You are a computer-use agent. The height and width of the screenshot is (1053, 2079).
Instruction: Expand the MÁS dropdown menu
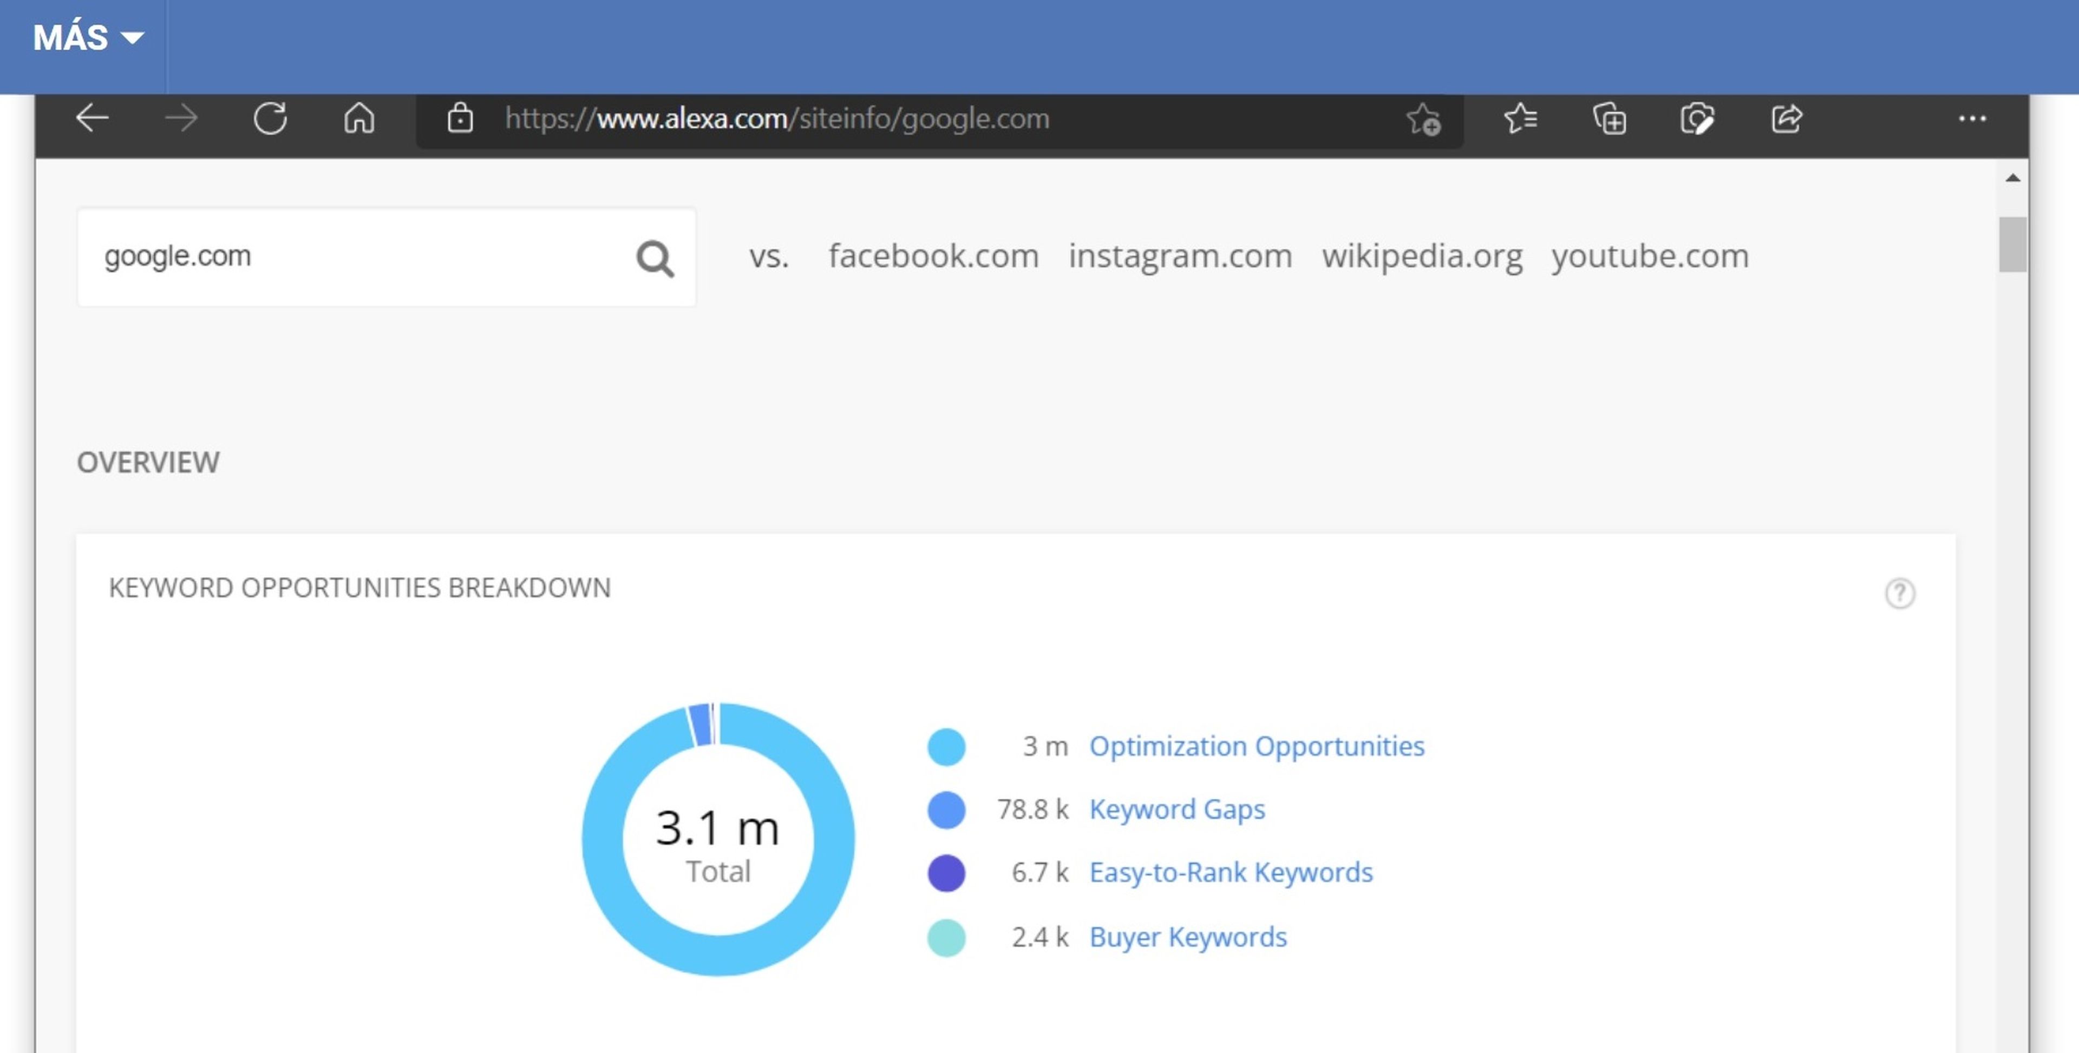[87, 38]
